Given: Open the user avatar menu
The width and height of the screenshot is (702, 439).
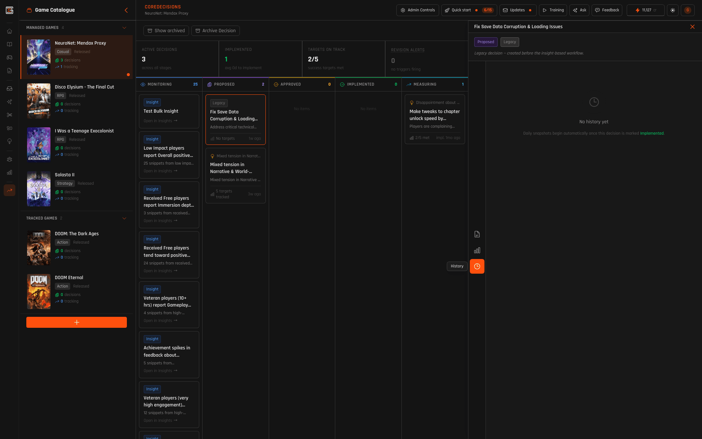Looking at the screenshot, I should [687, 10].
